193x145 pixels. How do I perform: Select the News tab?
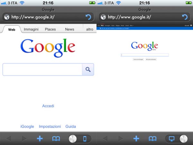click(69, 29)
